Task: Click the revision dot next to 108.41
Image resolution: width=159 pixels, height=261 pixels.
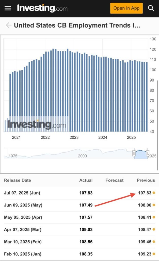Action: (154, 217)
